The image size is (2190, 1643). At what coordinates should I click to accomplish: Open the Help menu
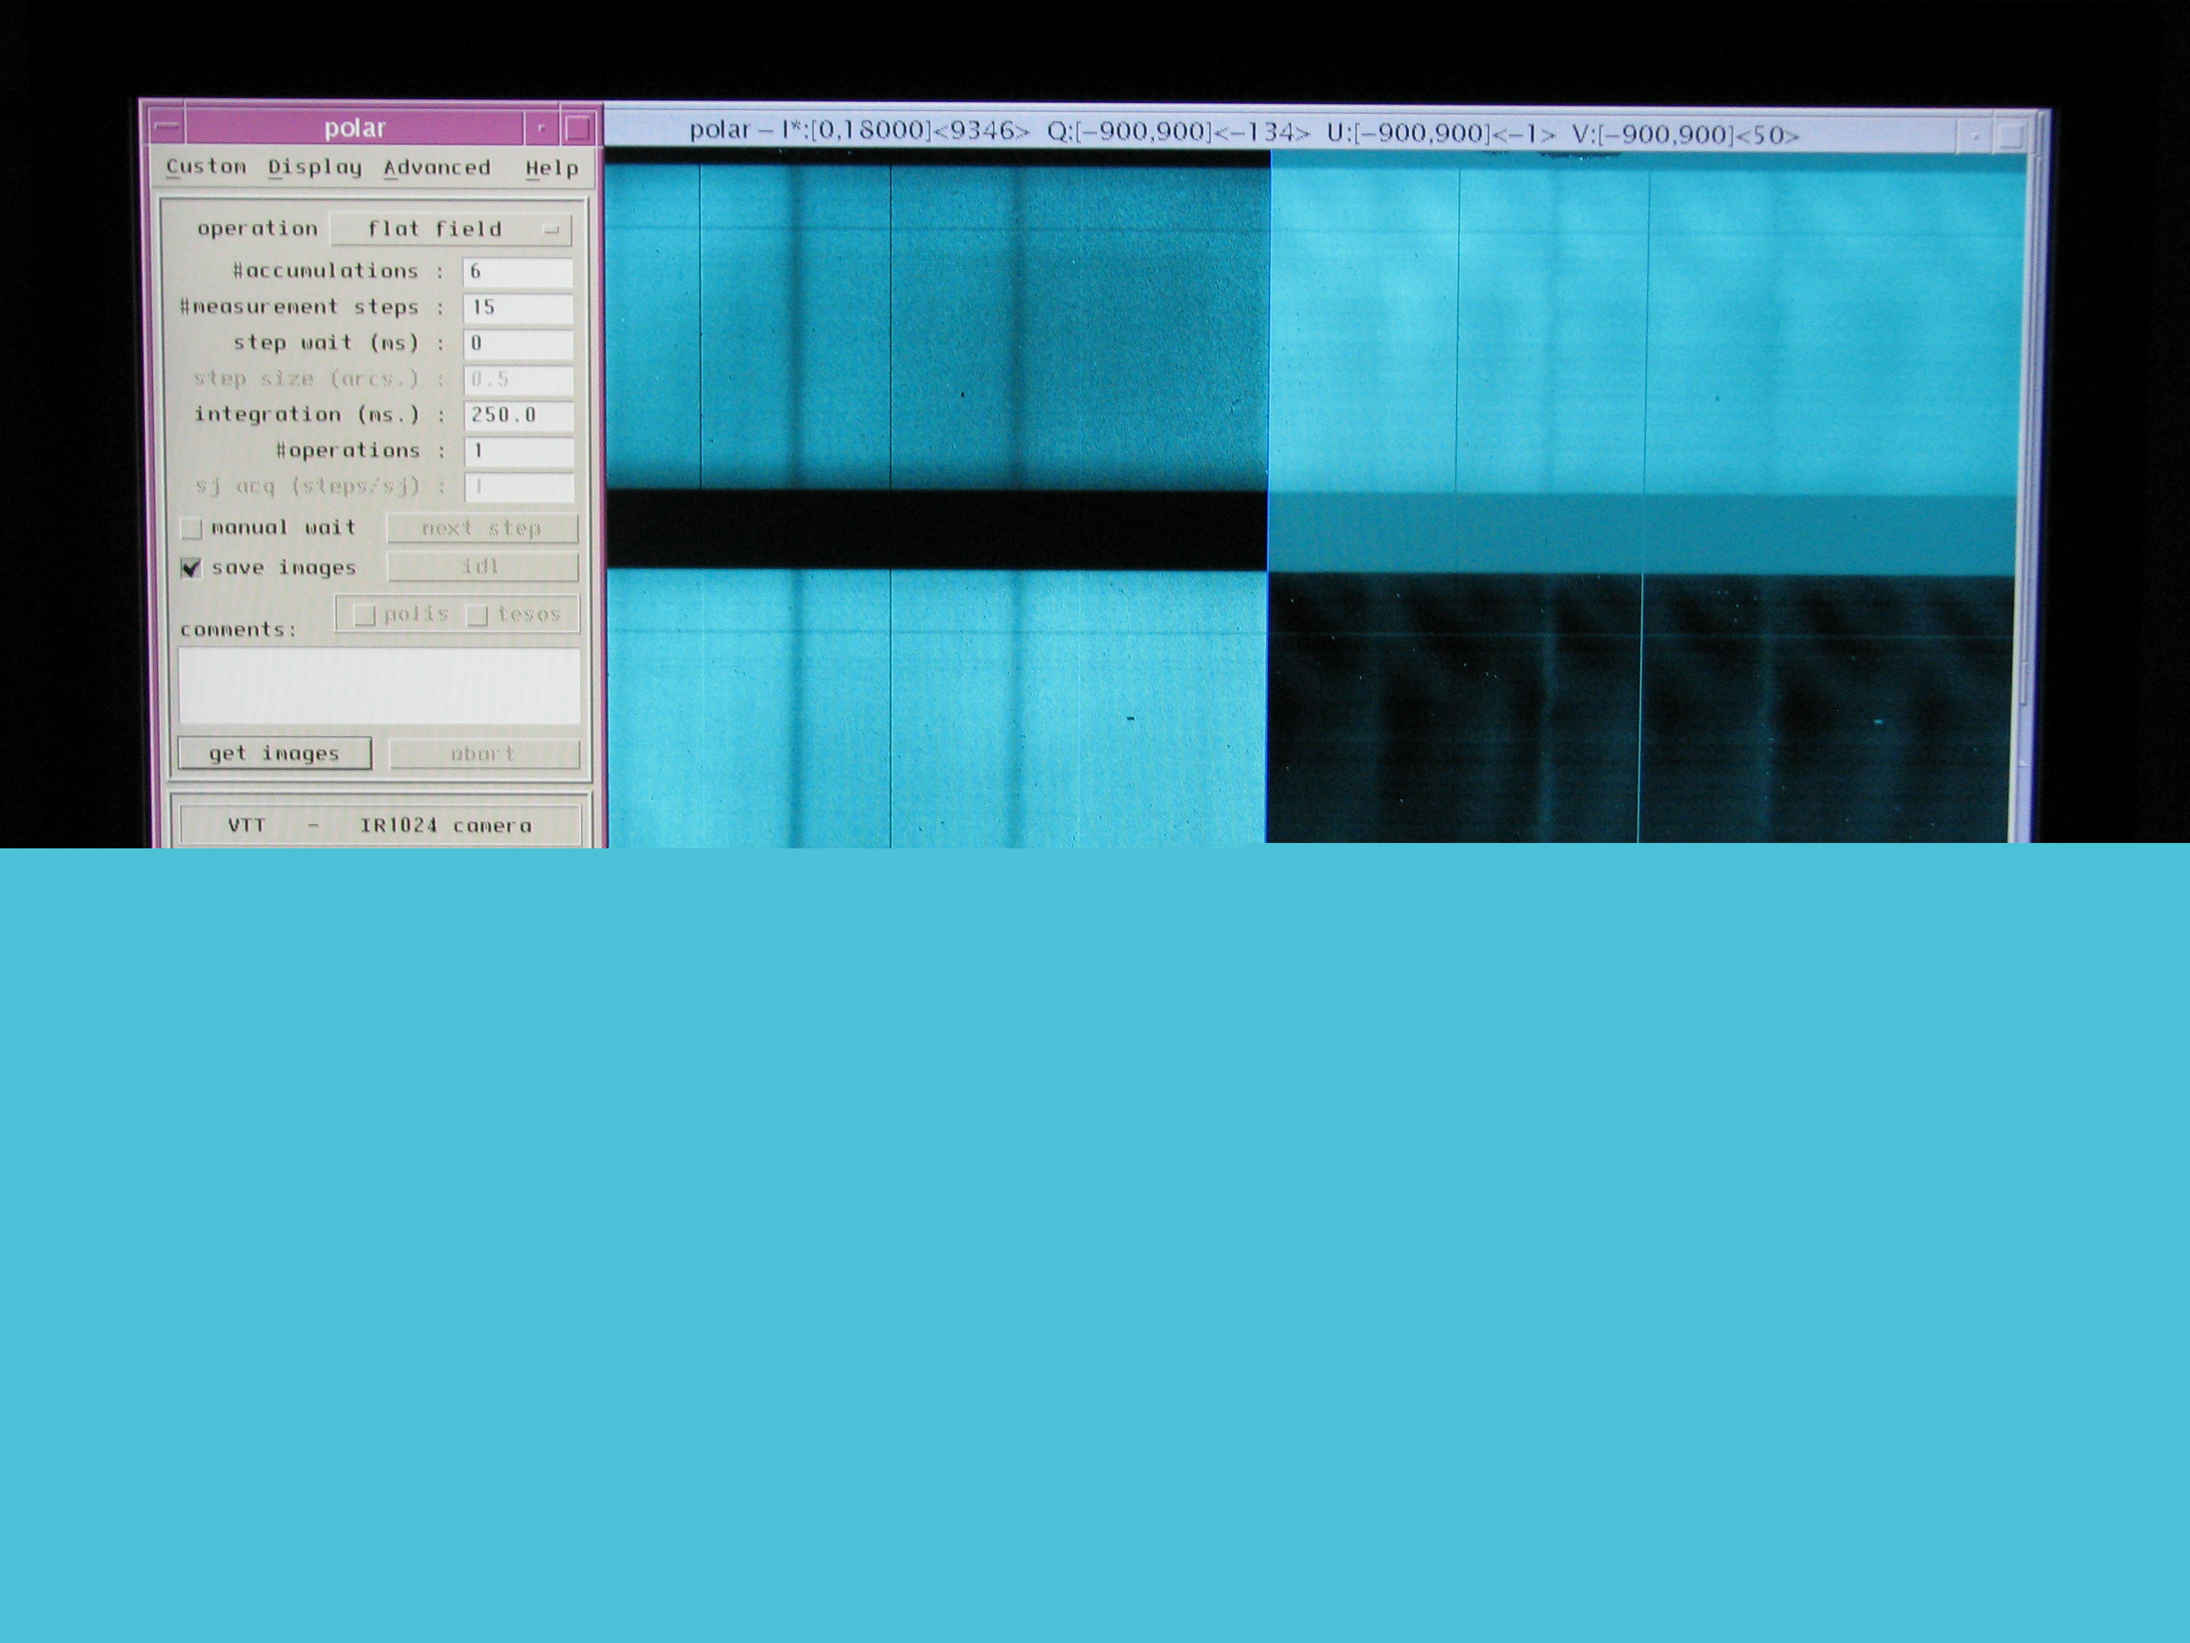click(x=552, y=168)
